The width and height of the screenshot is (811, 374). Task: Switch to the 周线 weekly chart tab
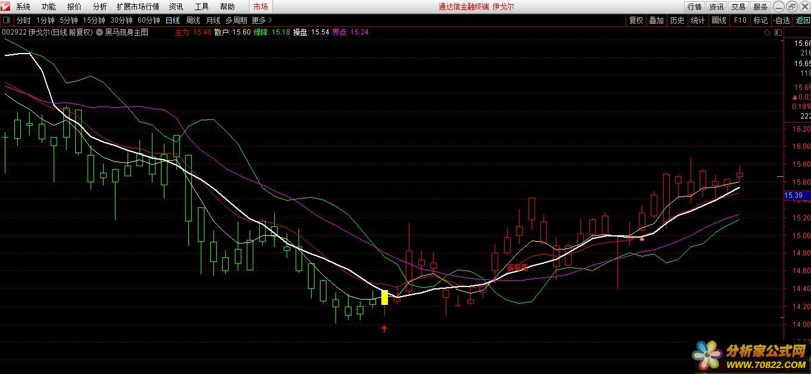pos(192,20)
